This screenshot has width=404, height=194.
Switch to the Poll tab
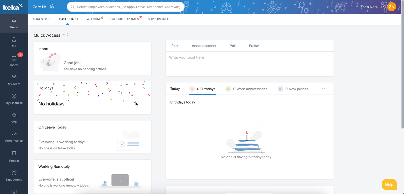coord(233,46)
